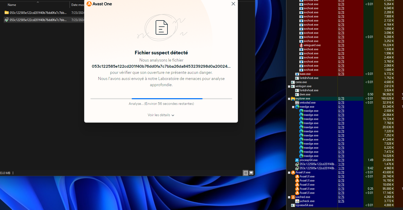Click the procexp64.exe magnifier icon
Viewport: 403px width, 210px height.
pyautogui.click(x=297, y=160)
